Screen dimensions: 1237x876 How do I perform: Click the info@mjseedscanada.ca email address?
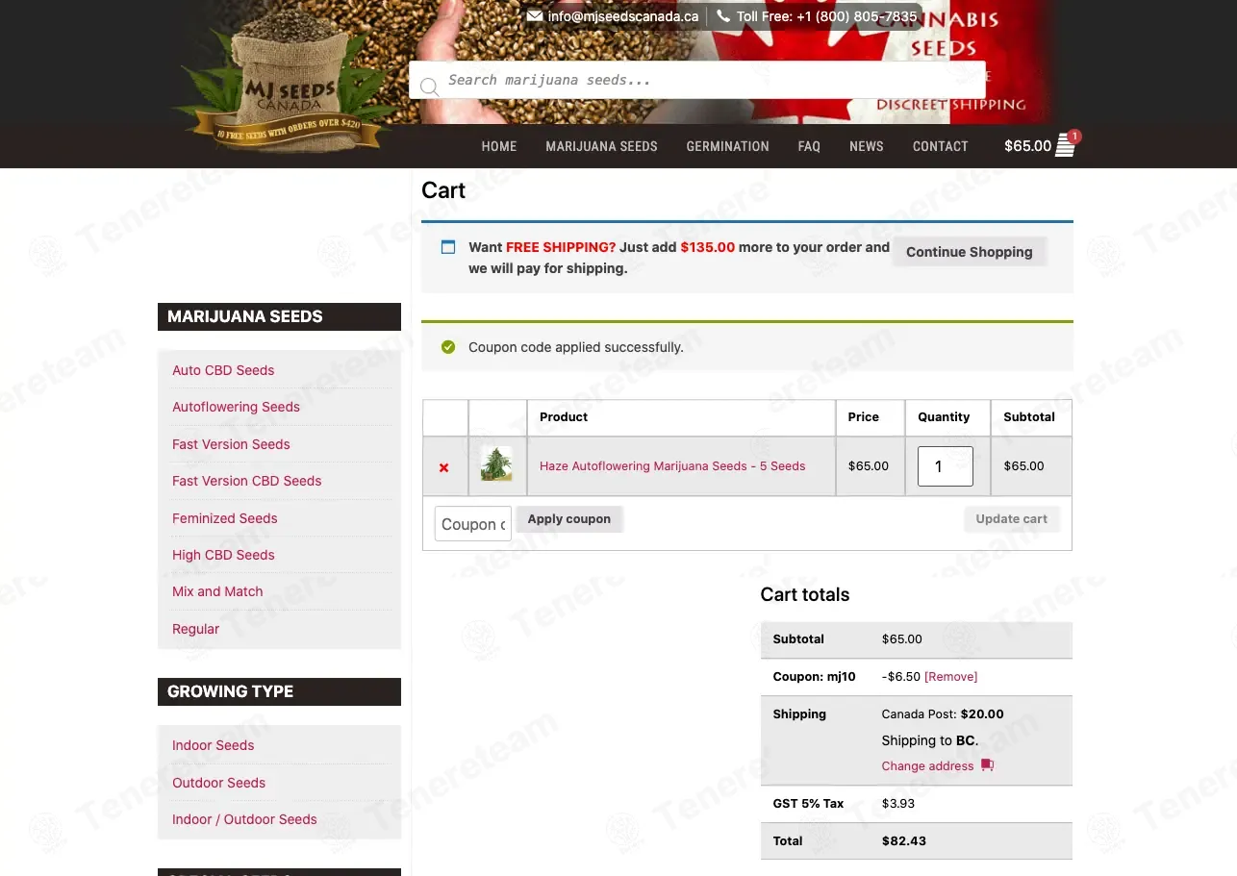point(623,16)
